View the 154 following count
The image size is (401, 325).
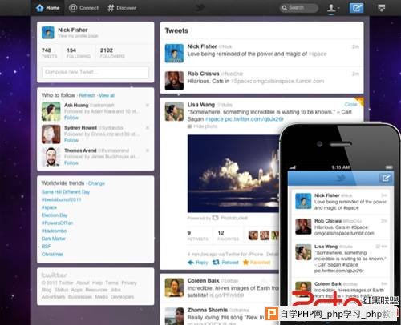pos(79,53)
